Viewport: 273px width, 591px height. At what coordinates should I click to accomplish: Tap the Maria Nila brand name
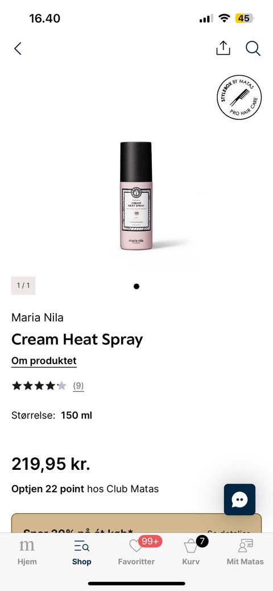38,317
